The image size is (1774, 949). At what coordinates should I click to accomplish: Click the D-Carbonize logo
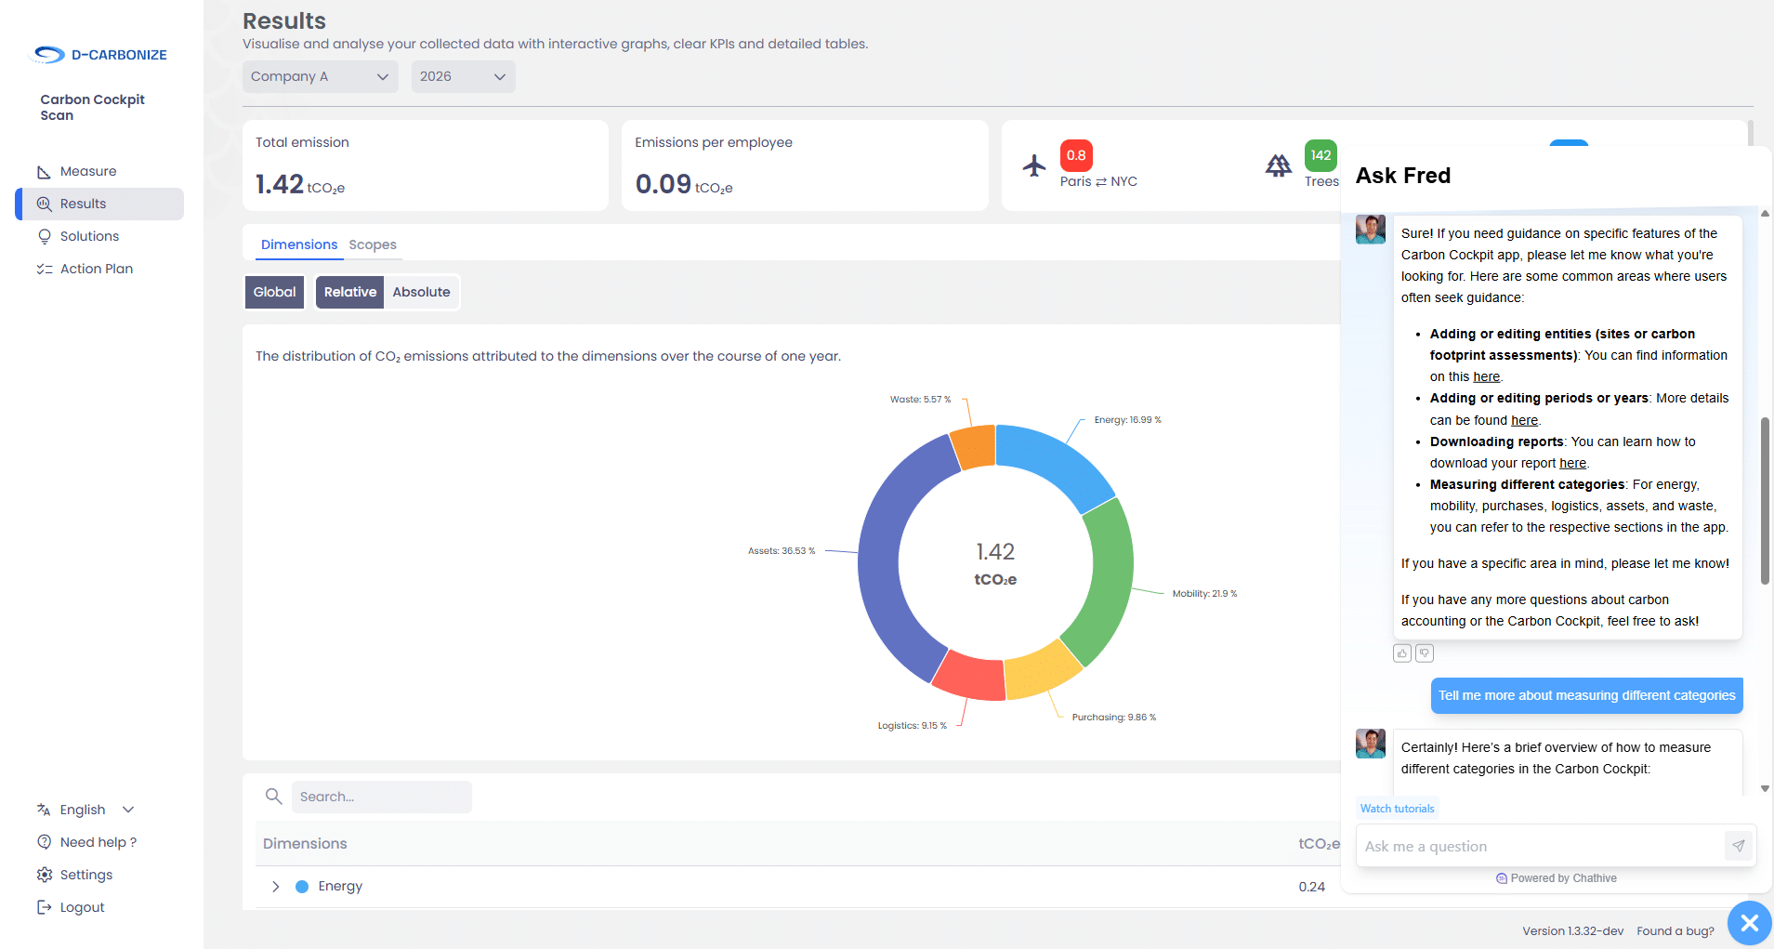point(100,55)
